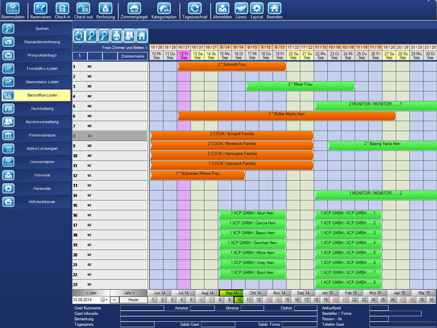The width and height of the screenshot is (437, 328).
Task: Select the orange Schmidt Frau reservation bar
Action: 232,66
